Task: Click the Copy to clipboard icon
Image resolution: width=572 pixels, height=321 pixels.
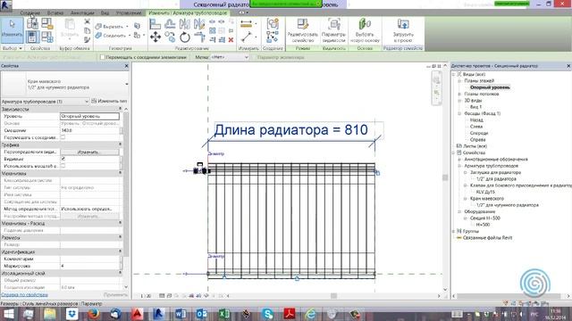Action: click(x=88, y=31)
